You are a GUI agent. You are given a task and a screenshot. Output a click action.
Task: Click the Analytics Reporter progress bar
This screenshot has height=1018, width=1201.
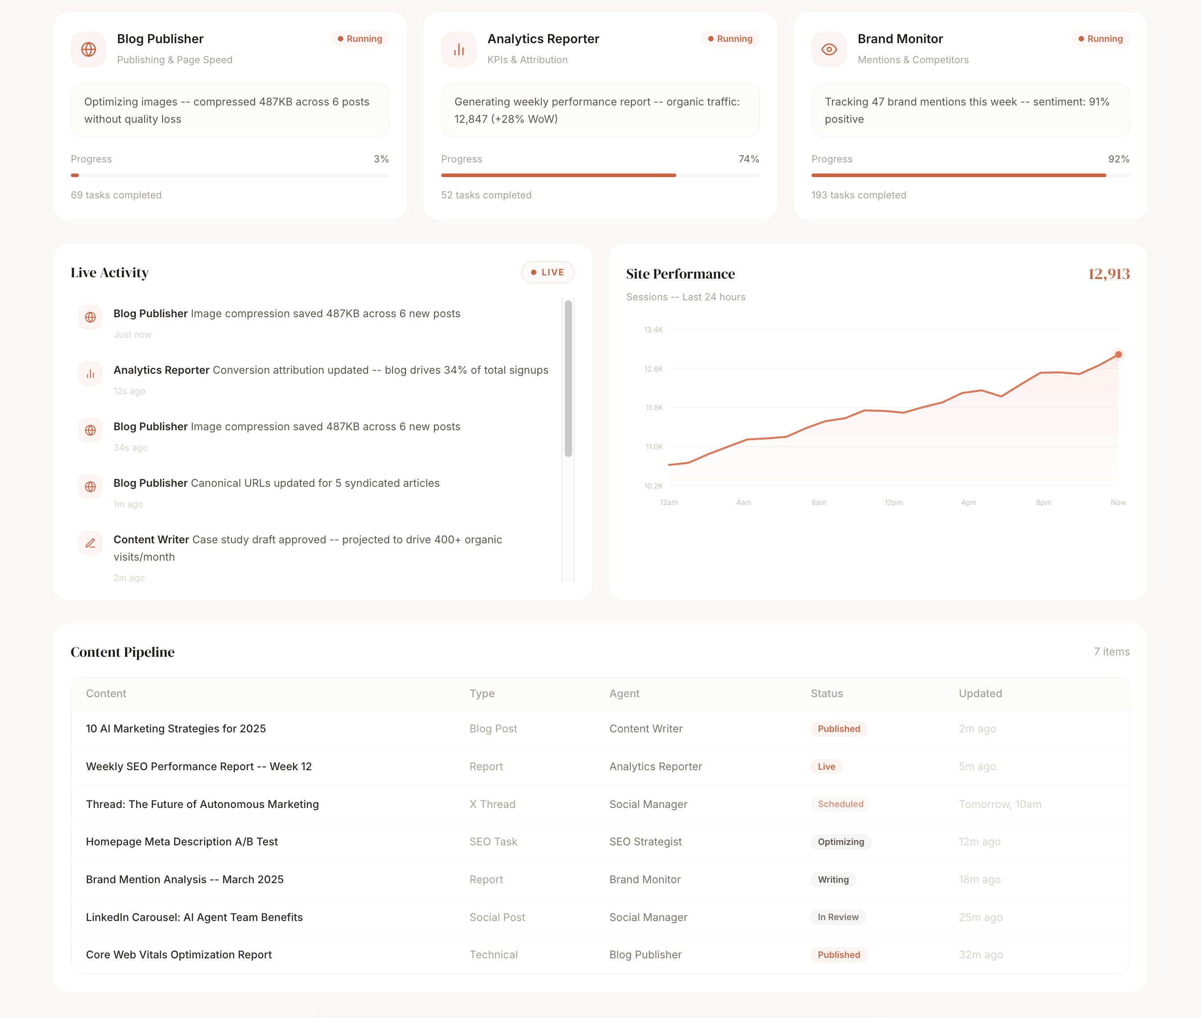pos(600,175)
